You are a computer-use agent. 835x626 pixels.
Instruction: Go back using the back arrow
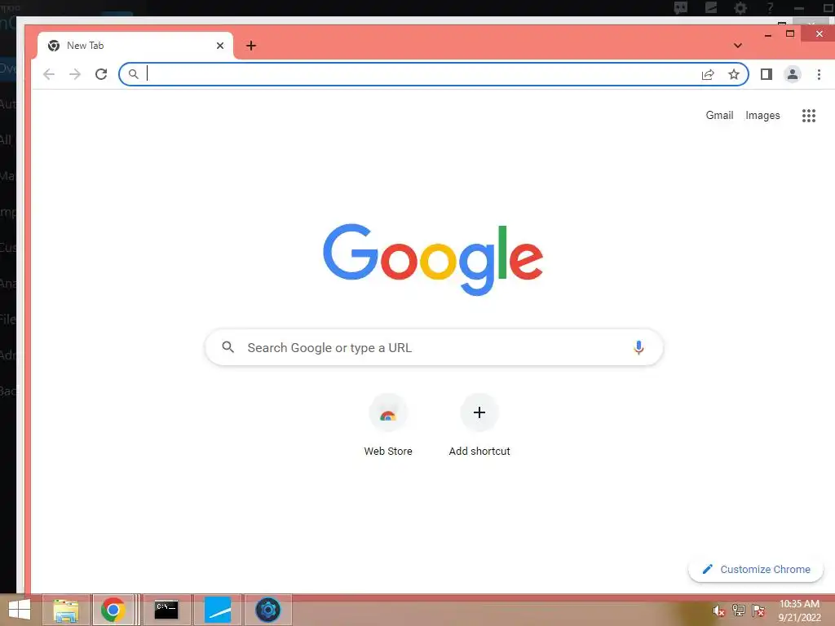49,74
